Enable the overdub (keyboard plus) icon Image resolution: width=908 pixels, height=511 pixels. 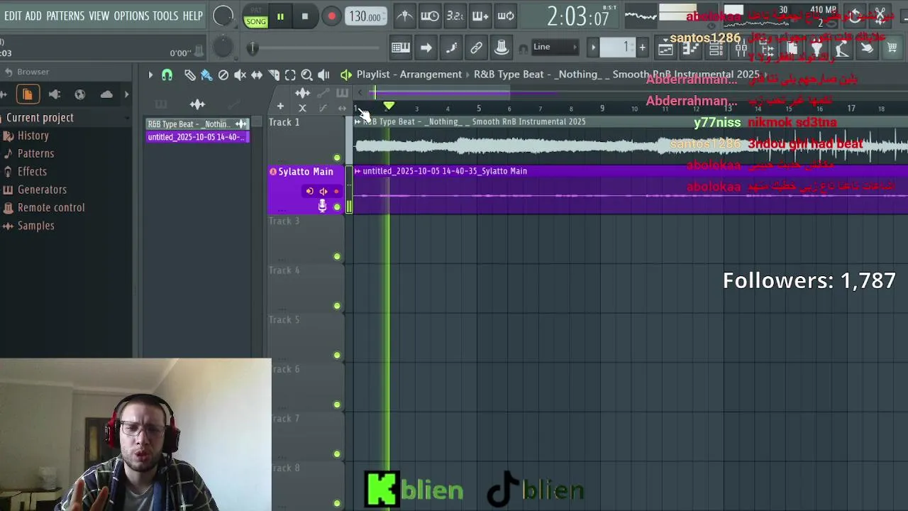pos(480,16)
